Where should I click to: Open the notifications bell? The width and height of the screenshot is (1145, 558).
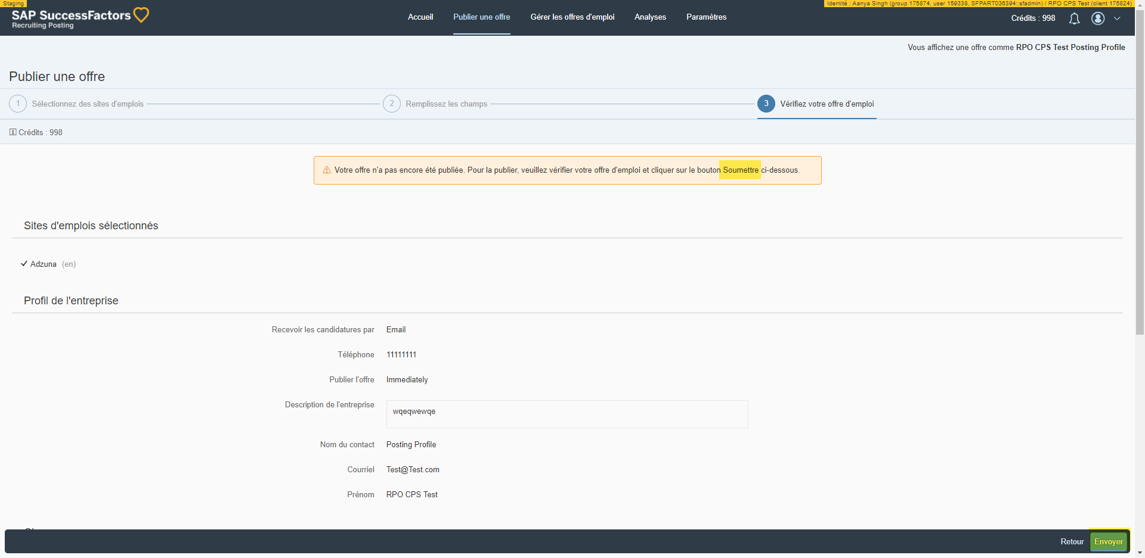tap(1074, 18)
